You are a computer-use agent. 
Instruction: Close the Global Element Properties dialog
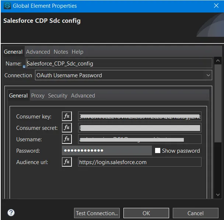(x=216, y=6)
